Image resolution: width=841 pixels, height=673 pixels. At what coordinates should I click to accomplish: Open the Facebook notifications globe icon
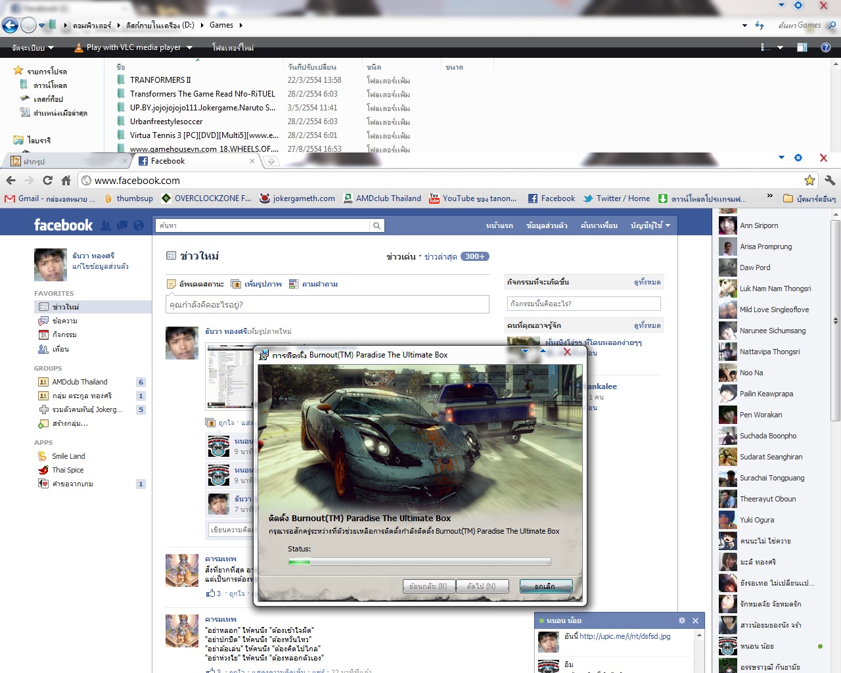[x=139, y=225]
